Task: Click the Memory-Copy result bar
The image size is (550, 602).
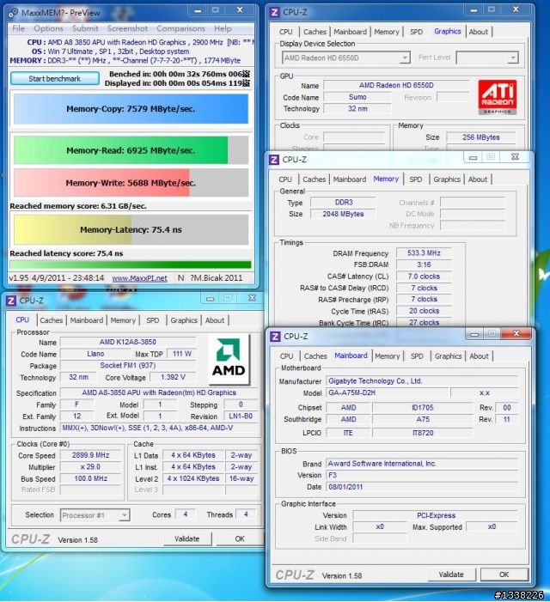Action: click(x=131, y=109)
